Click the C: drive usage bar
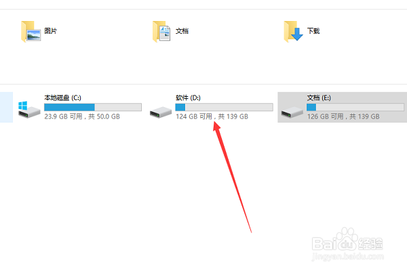 coord(93,107)
